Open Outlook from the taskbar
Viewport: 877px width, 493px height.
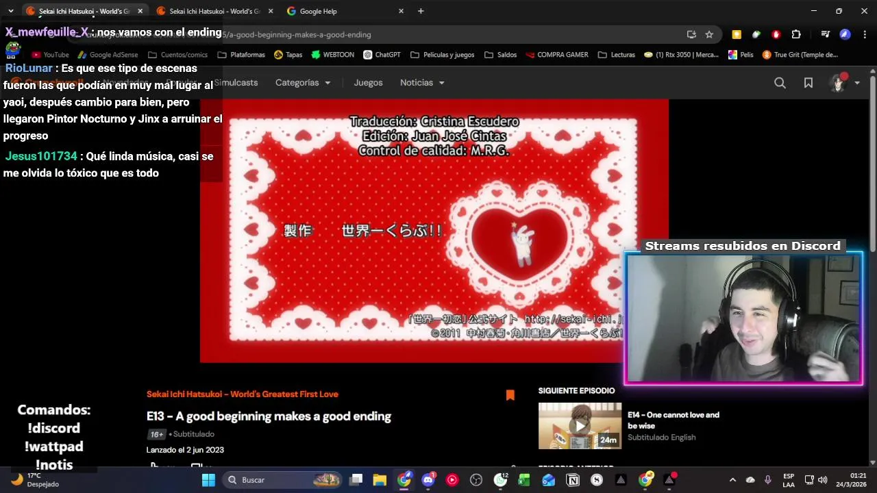coord(548,480)
